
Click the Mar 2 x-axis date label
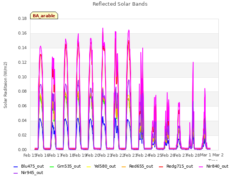(218, 155)
